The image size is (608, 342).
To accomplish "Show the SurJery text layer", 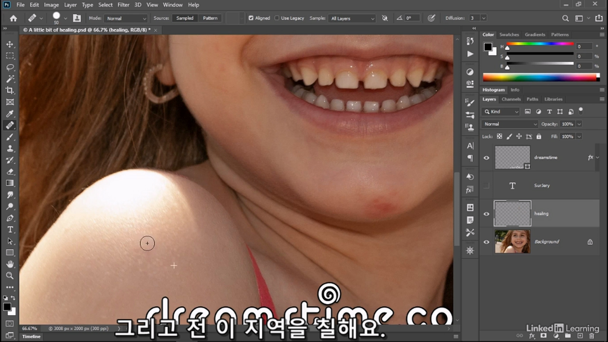I will [x=486, y=186].
